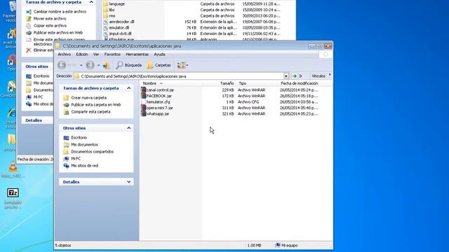Go up one folder level icon
This screenshot has height=252, width=449.
click(x=107, y=65)
